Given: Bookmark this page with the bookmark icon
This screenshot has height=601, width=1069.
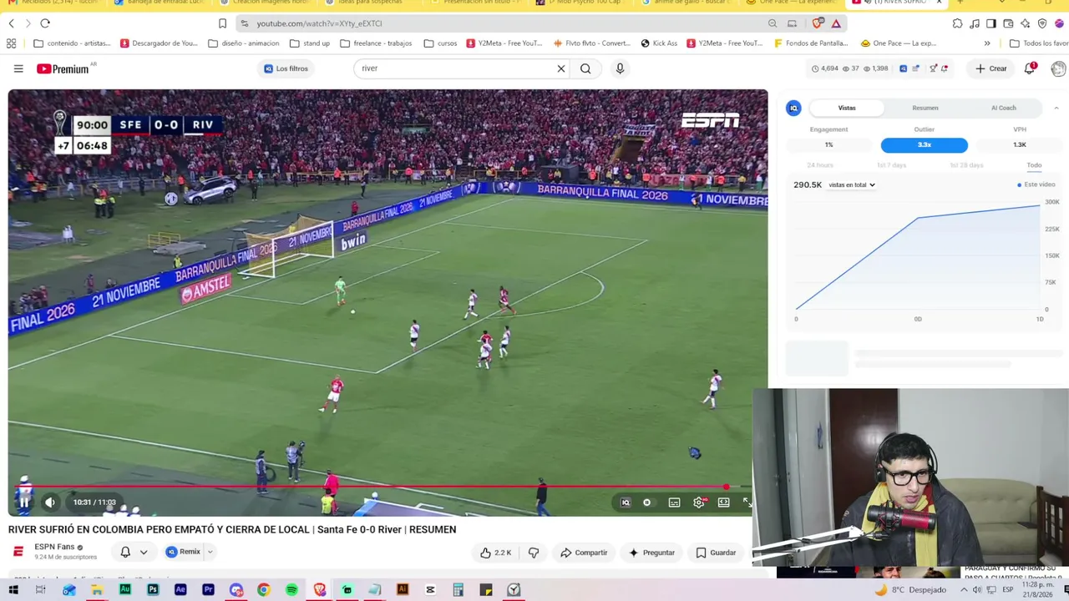Looking at the screenshot, I should point(222,23).
